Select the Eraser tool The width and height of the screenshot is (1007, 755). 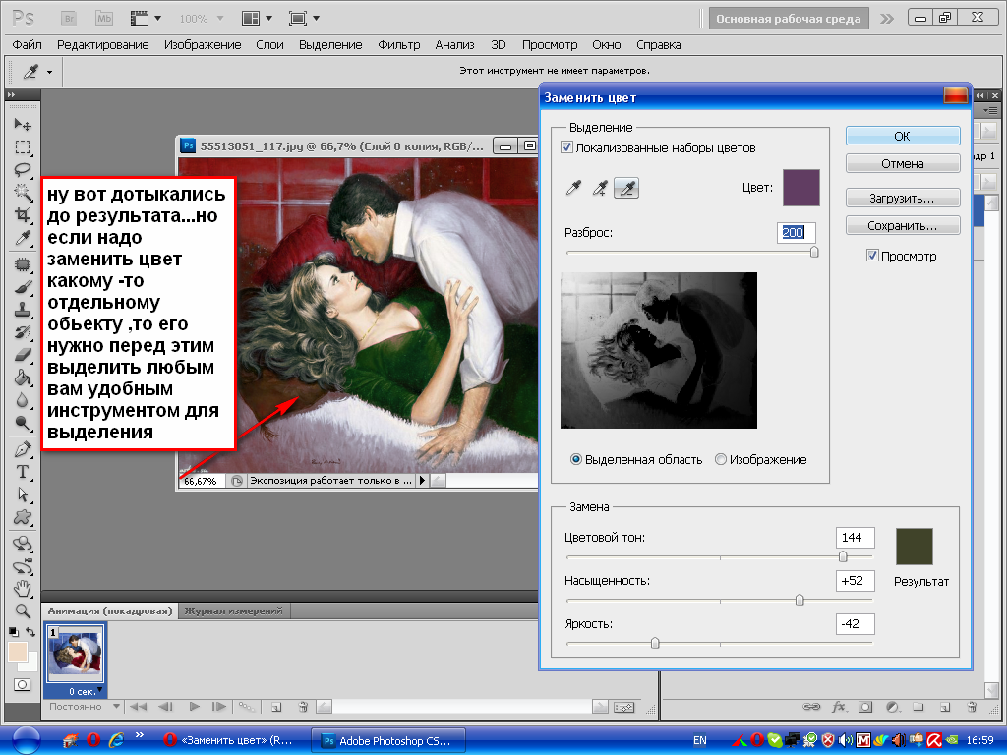(x=23, y=354)
